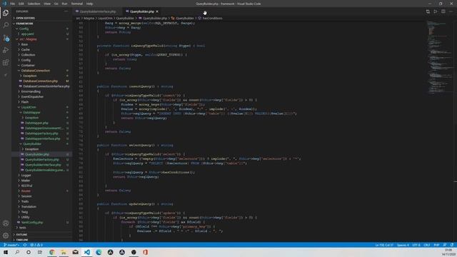Expand the Base folder
The width and height of the screenshot is (457, 257).
tap(24, 44)
